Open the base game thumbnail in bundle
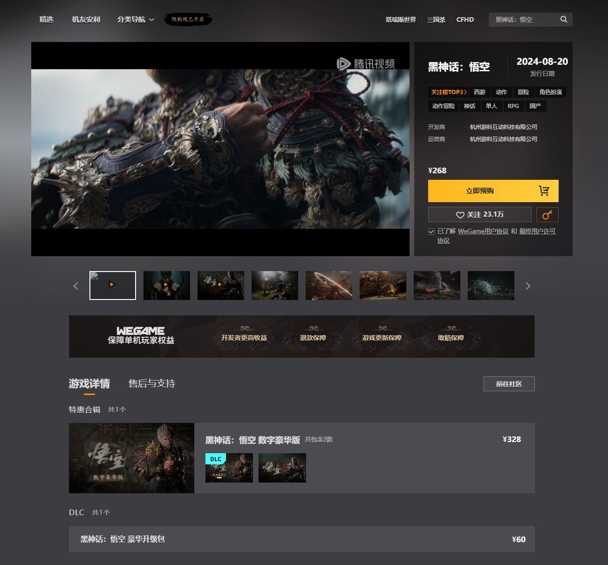 pos(282,468)
